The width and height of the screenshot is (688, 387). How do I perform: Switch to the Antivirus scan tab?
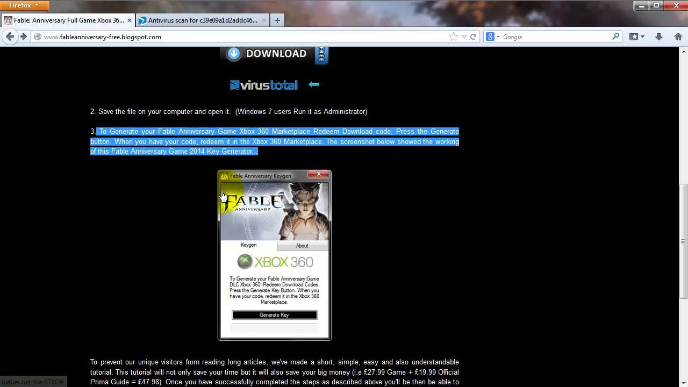click(203, 20)
